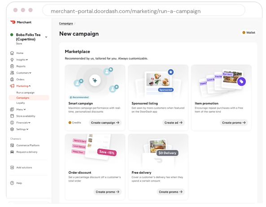This screenshot has width=266, height=207.
Task: Click the sparkle icon in Smart campaign
Action: pyautogui.click(x=95, y=80)
